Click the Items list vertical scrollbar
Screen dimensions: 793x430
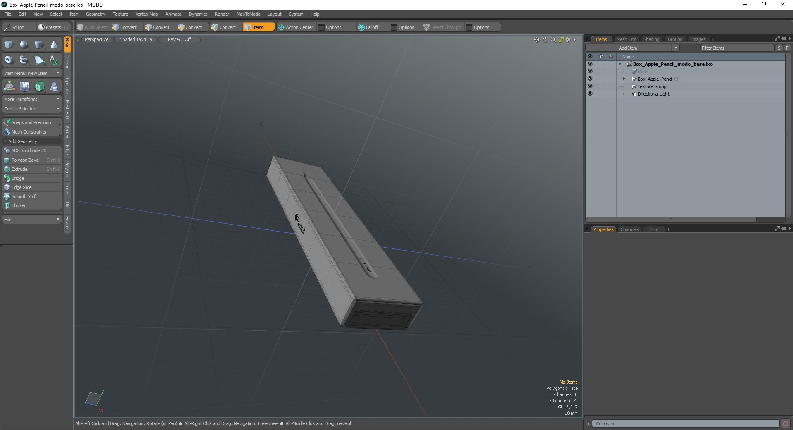(x=788, y=135)
